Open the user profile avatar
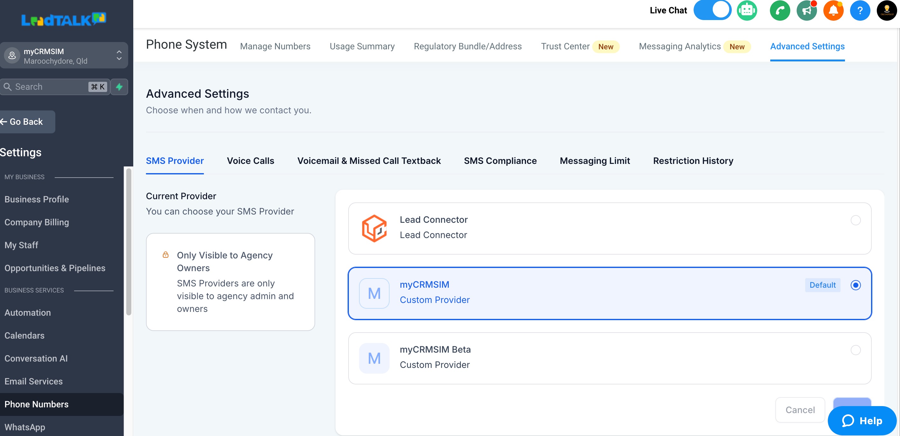 (886, 11)
